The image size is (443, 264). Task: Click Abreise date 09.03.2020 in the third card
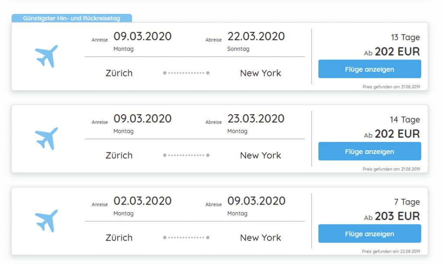pos(256,201)
